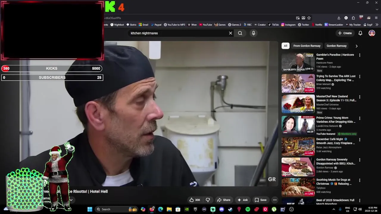Expand hidden bookmarks with double chevron
This screenshot has width=381, height=214.
coord(377,25)
